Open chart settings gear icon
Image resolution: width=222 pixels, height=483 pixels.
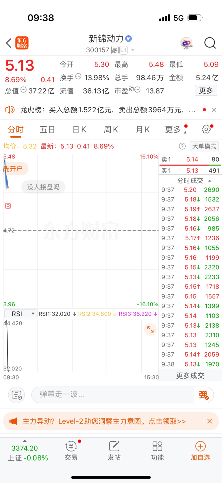206,129
